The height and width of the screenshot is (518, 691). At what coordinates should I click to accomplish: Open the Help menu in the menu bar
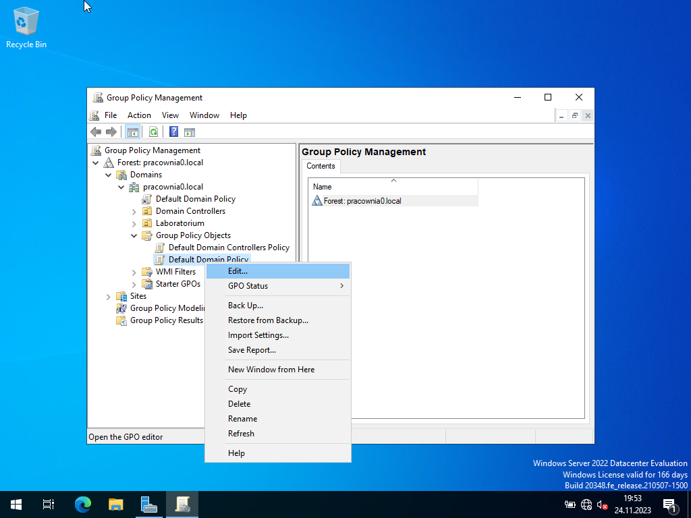pyautogui.click(x=238, y=115)
